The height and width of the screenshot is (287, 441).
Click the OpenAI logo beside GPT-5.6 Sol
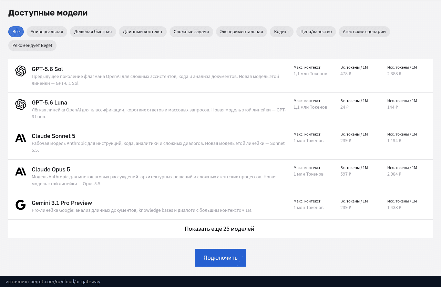point(21,71)
